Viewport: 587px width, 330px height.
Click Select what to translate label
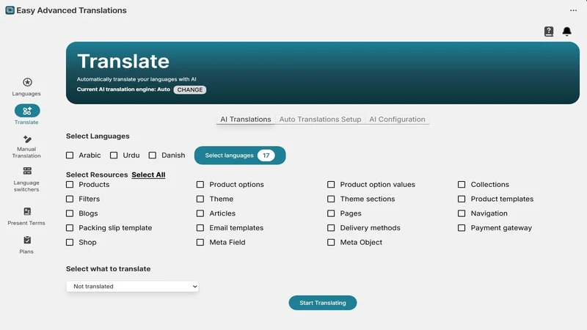tap(108, 269)
